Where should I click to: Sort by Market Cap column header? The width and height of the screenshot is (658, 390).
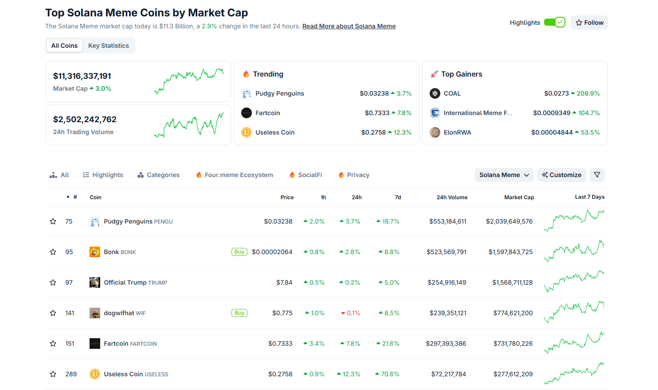pyautogui.click(x=519, y=197)
